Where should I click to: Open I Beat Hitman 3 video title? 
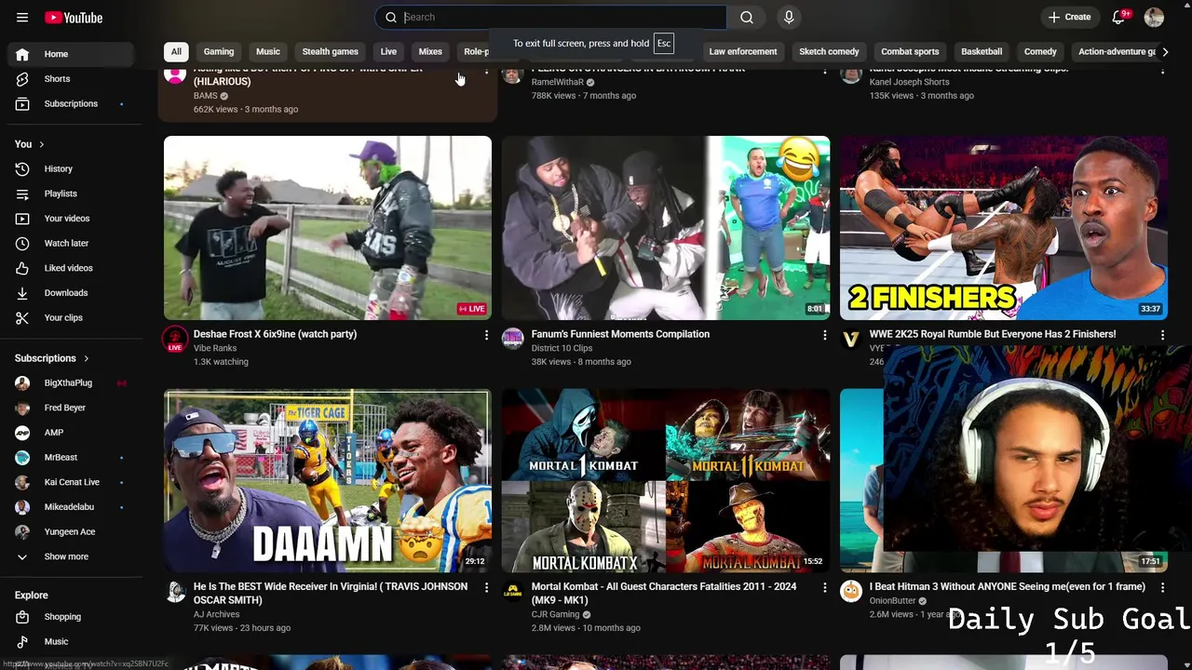click(1008, 587)
